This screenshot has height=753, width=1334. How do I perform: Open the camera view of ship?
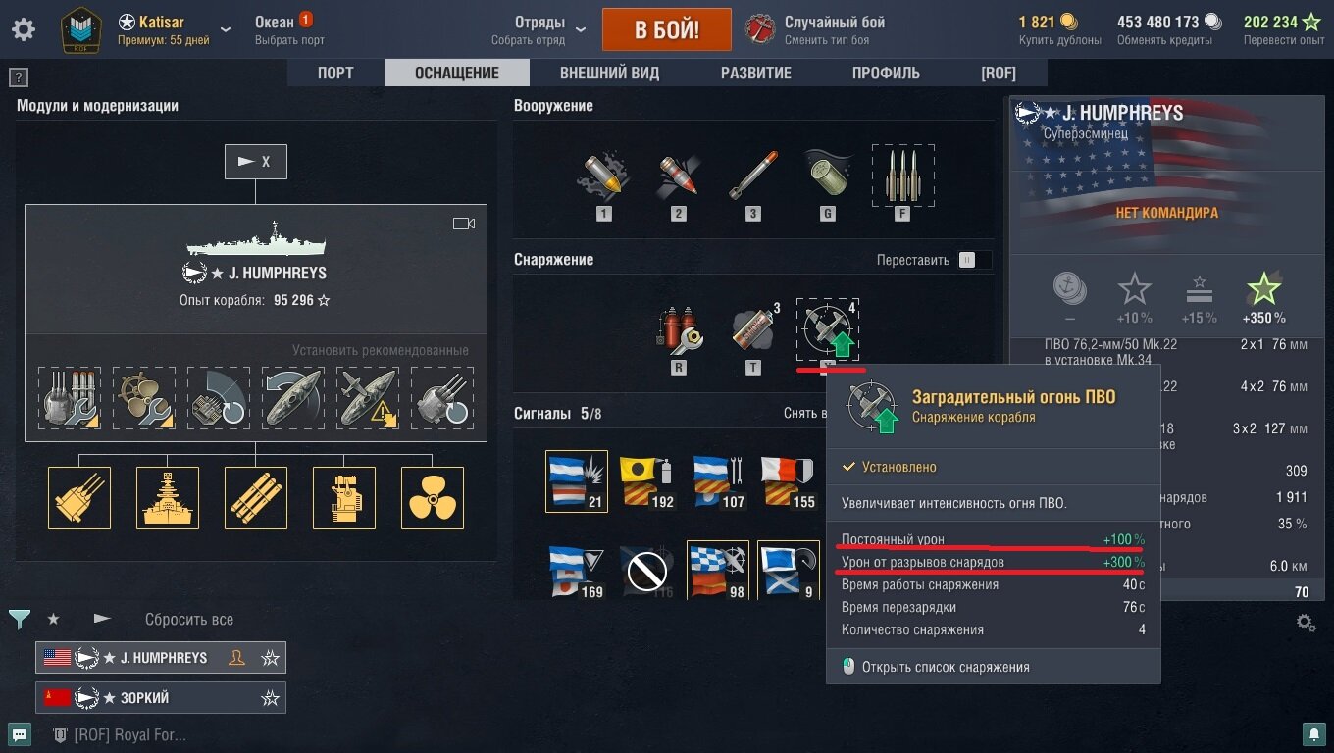coord(464,224)
